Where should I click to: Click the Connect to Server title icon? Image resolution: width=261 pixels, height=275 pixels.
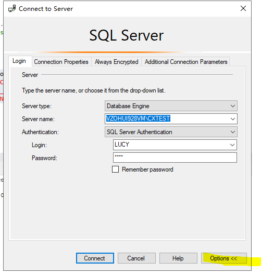click(12, 9)
